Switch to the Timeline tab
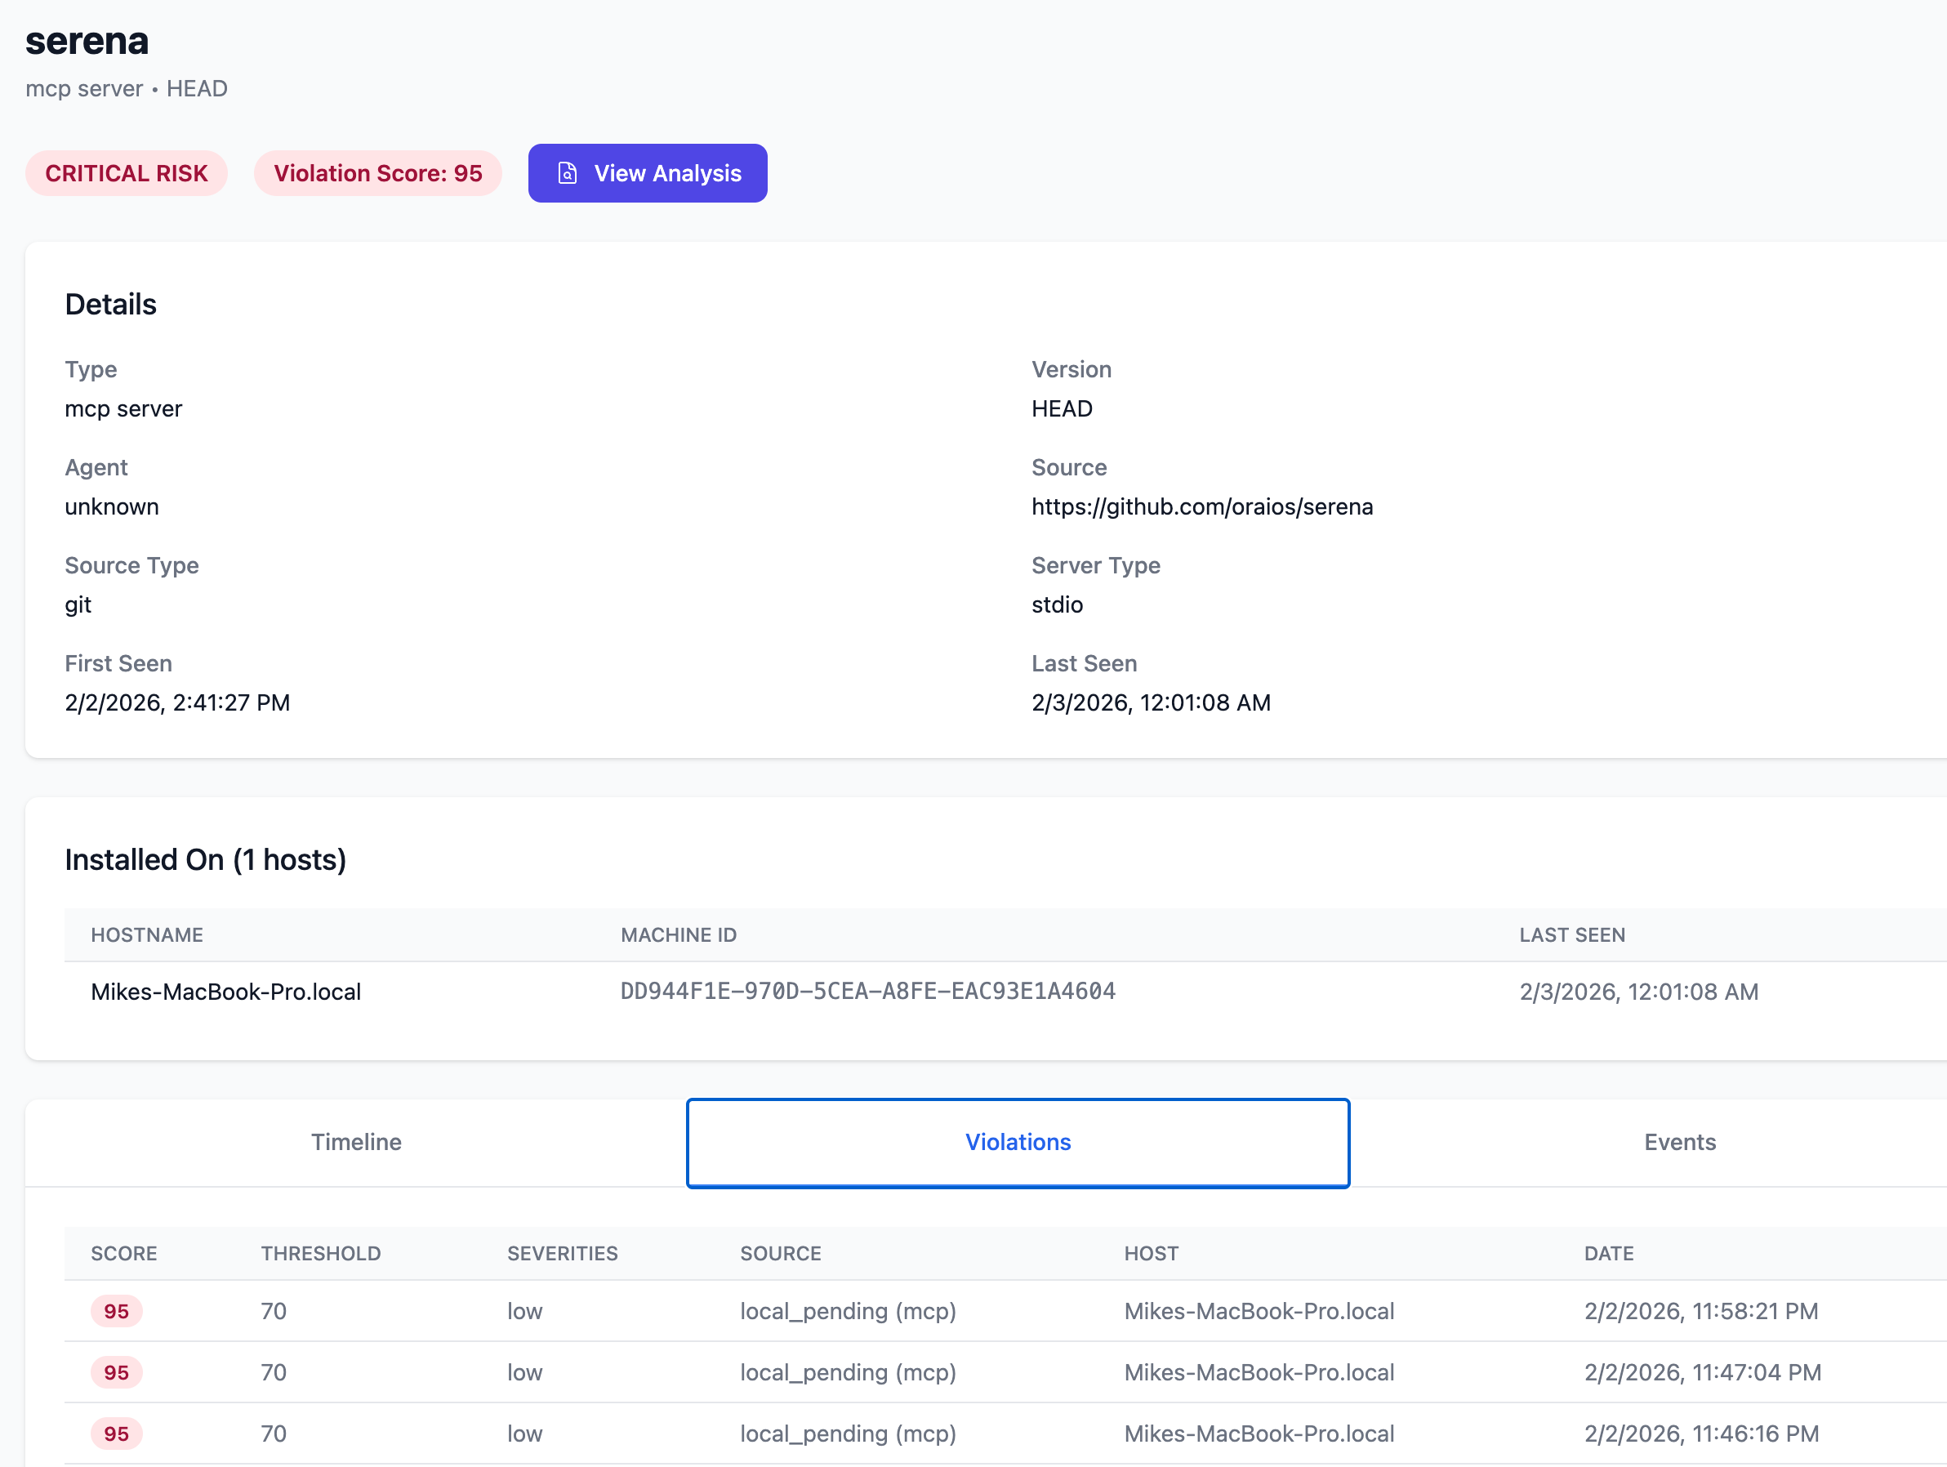The width and height of the screenshot is (1947, 1467). point(355,1142)
